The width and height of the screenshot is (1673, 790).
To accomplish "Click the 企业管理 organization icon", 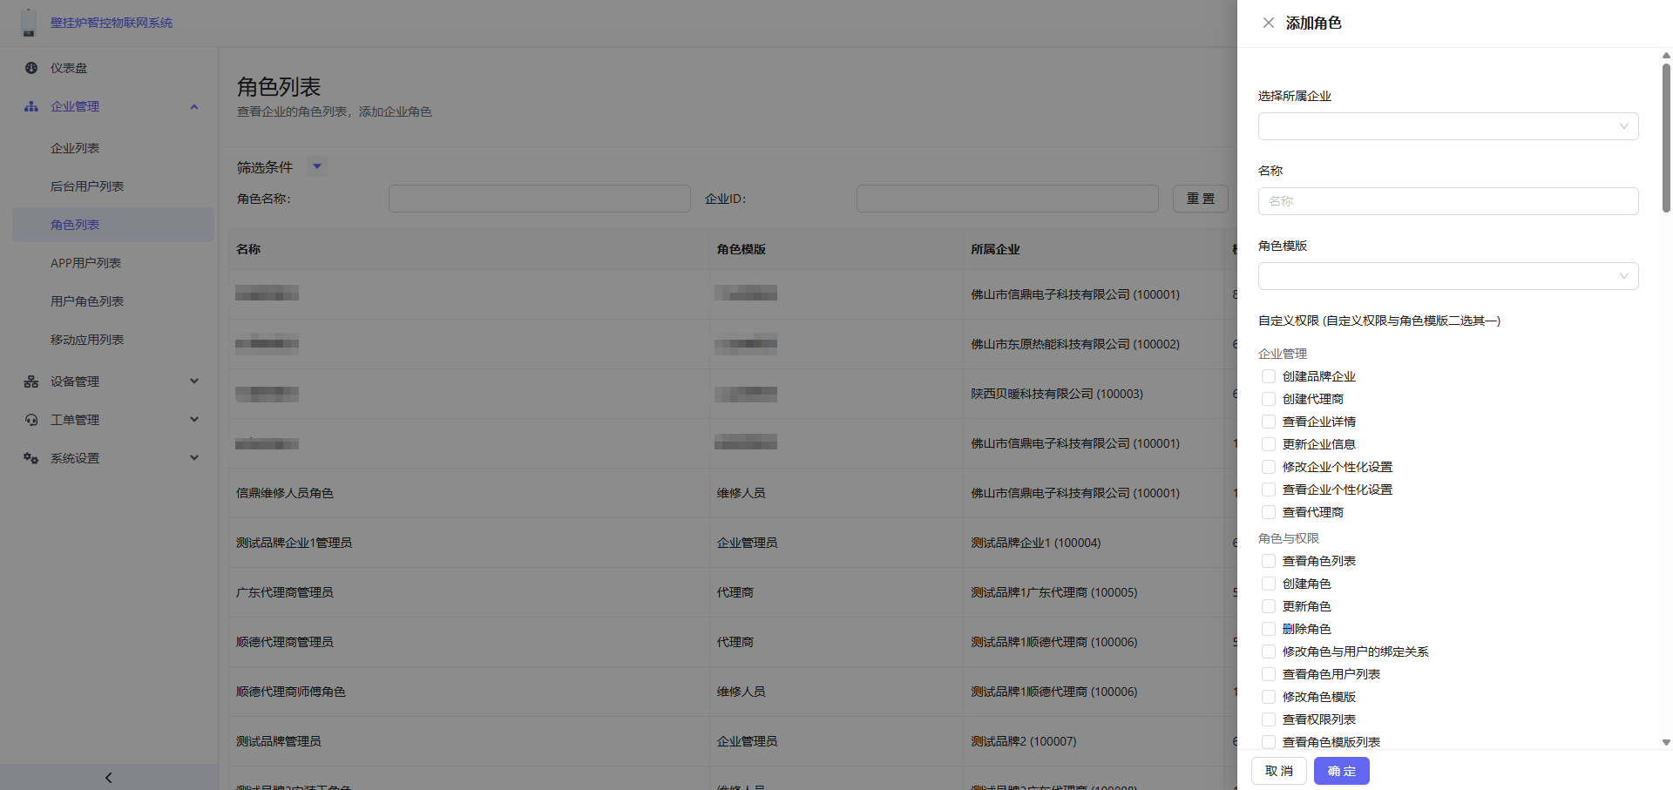I will coord(31,106).
